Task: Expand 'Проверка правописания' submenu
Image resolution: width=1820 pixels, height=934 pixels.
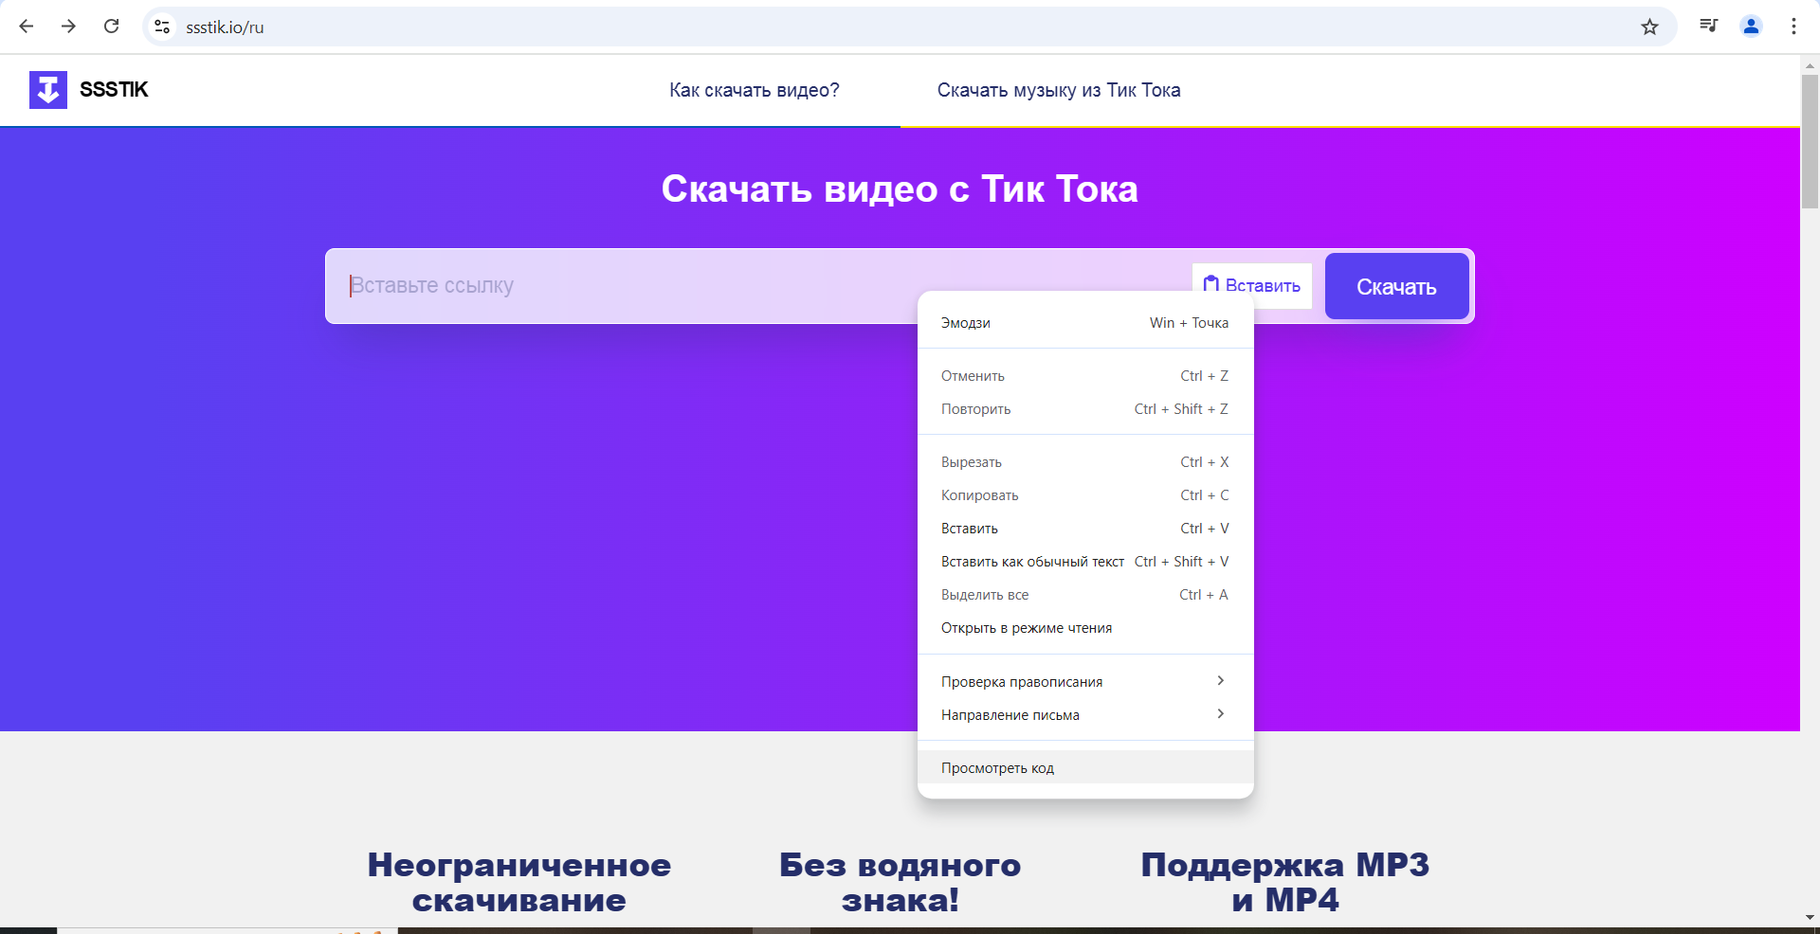Action: 1085,682
